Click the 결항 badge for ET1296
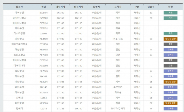 pos(170,44)
